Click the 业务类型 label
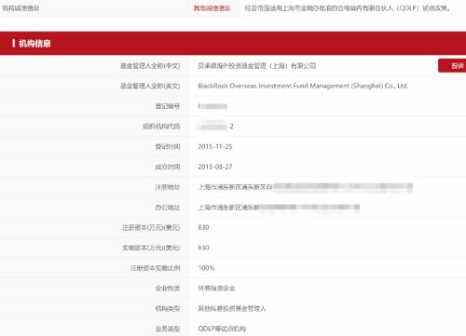The width and height of the screenshot is (466, 336). click(x=168, y=329)
